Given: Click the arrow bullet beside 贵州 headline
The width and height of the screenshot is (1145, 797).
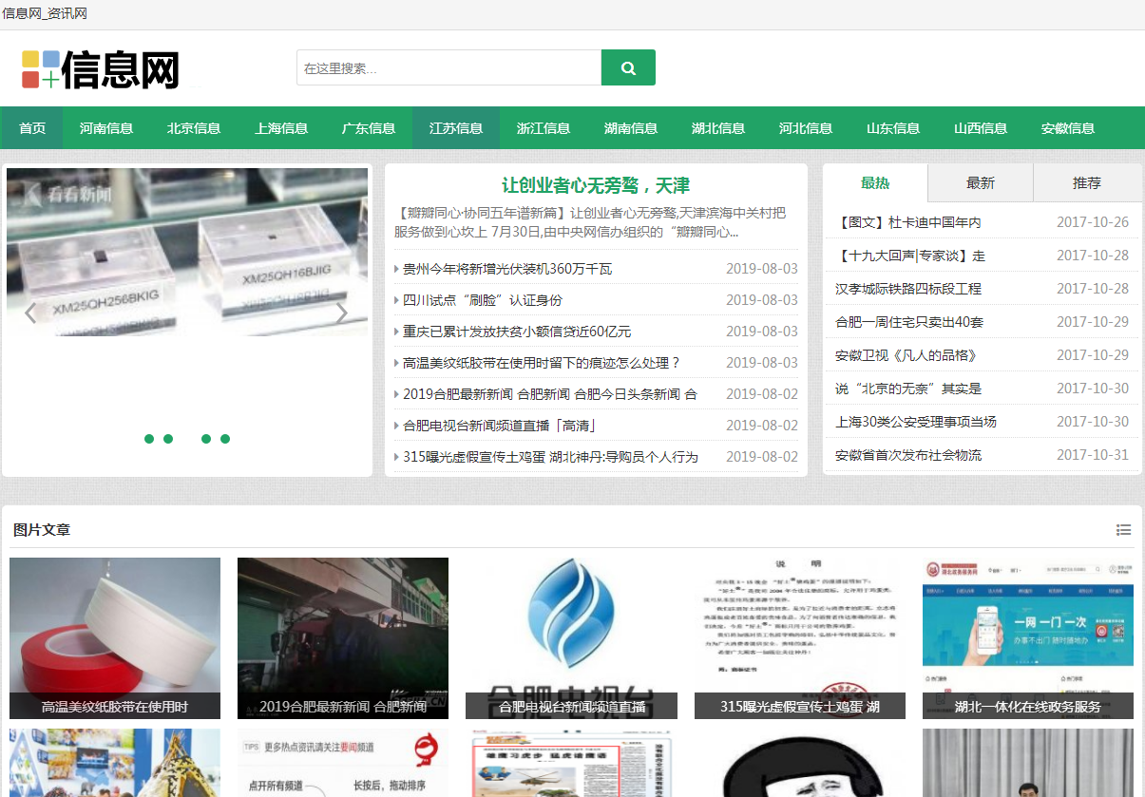Looking at the screenshot, I should 397,268.
